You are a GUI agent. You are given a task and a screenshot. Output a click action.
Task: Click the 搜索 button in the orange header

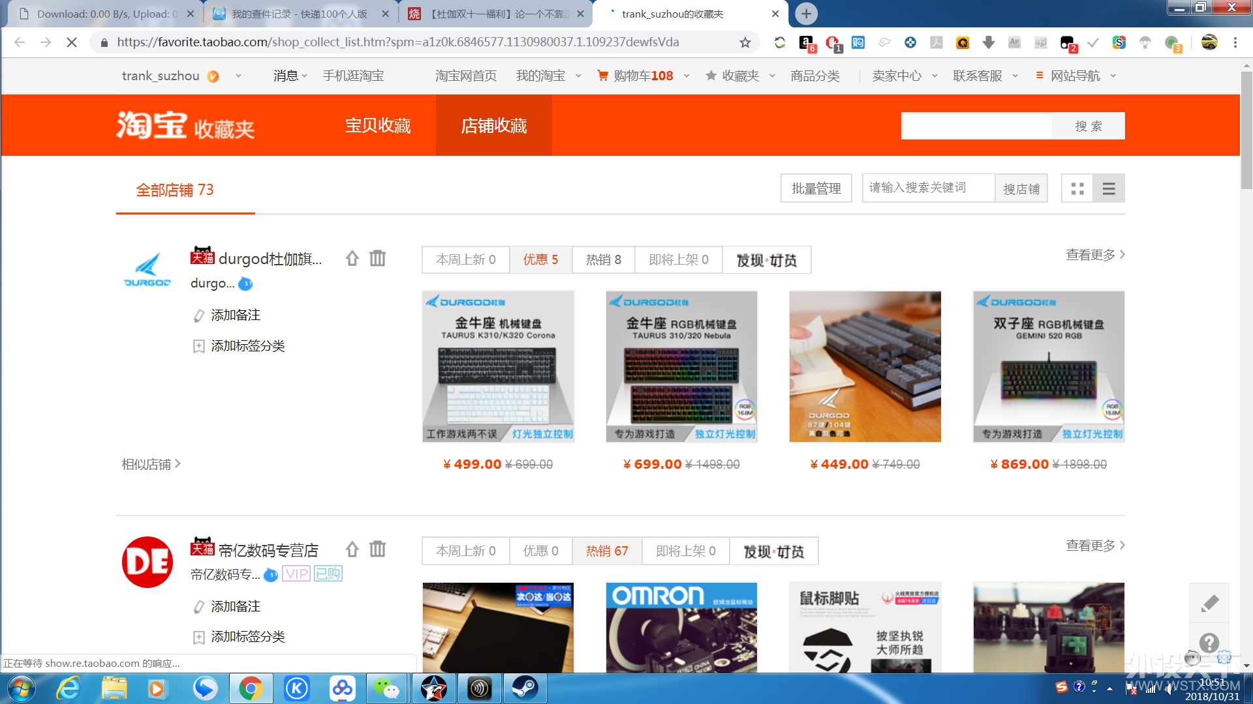(1089, 126)
